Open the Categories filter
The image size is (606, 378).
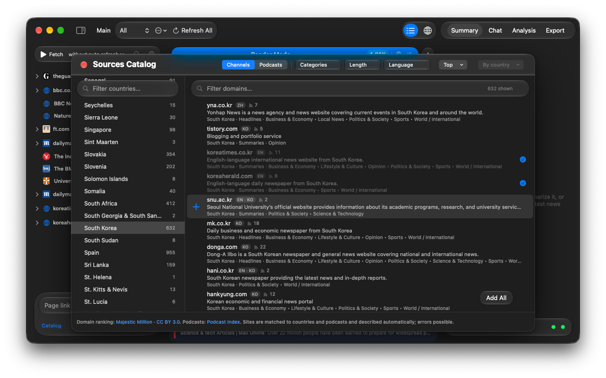[318, 65]
